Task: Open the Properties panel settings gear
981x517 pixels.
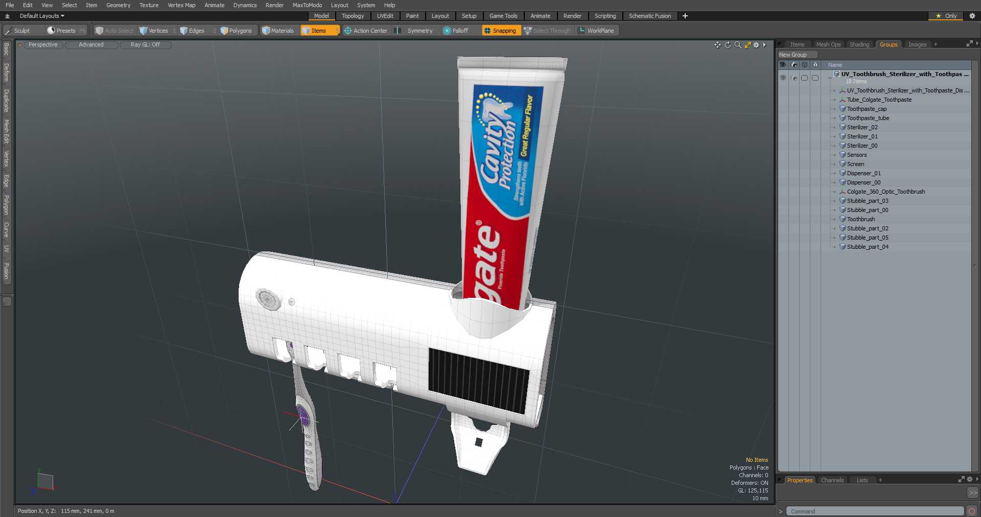Action: (x=970, y=480)
